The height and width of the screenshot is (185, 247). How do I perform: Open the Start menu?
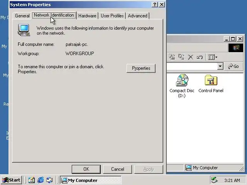12,180
